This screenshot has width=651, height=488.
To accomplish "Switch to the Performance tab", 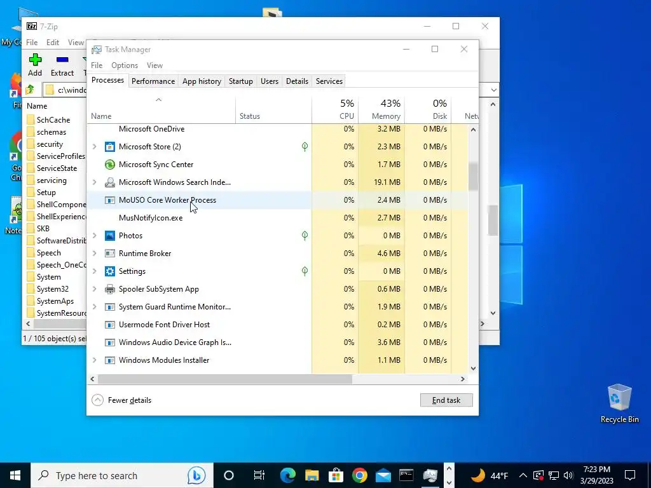I will pyautogui.click(x=153, y=81).
